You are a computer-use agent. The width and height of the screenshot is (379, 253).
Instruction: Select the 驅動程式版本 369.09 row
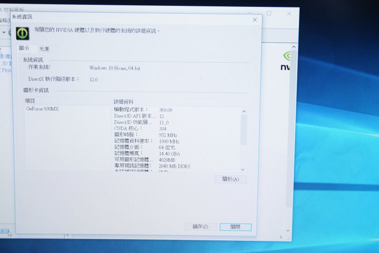(143, 110)
